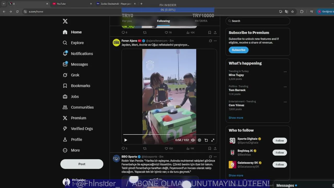Share the Fener Ajans post
This screenshot has height=188, width=334.
tap(215, 148)
